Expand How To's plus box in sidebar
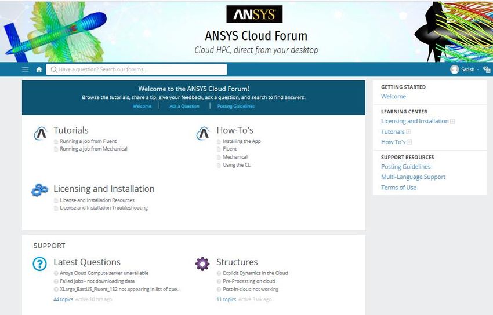The height and width of the screenshot is (315, 493). pos(409,142)
